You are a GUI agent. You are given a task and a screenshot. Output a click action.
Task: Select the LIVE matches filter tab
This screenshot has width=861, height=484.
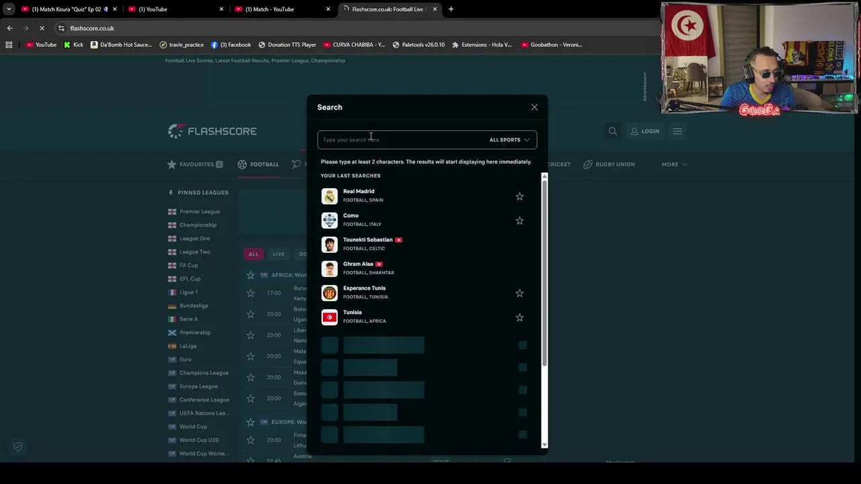coord(278,254)
